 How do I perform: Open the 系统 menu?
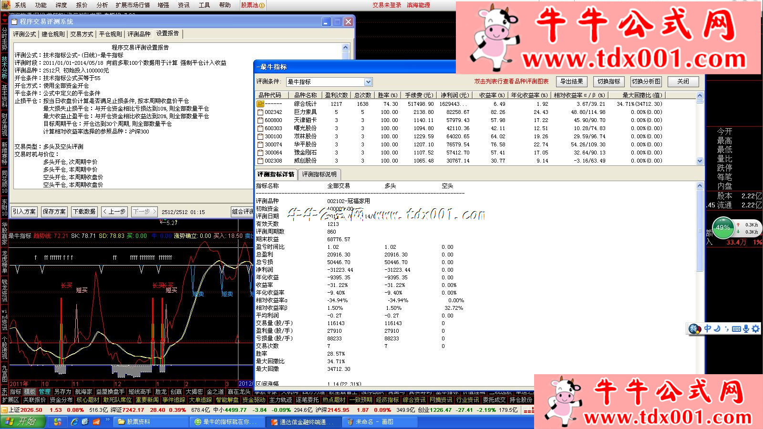pyautogui.click(x=21, y=5)
